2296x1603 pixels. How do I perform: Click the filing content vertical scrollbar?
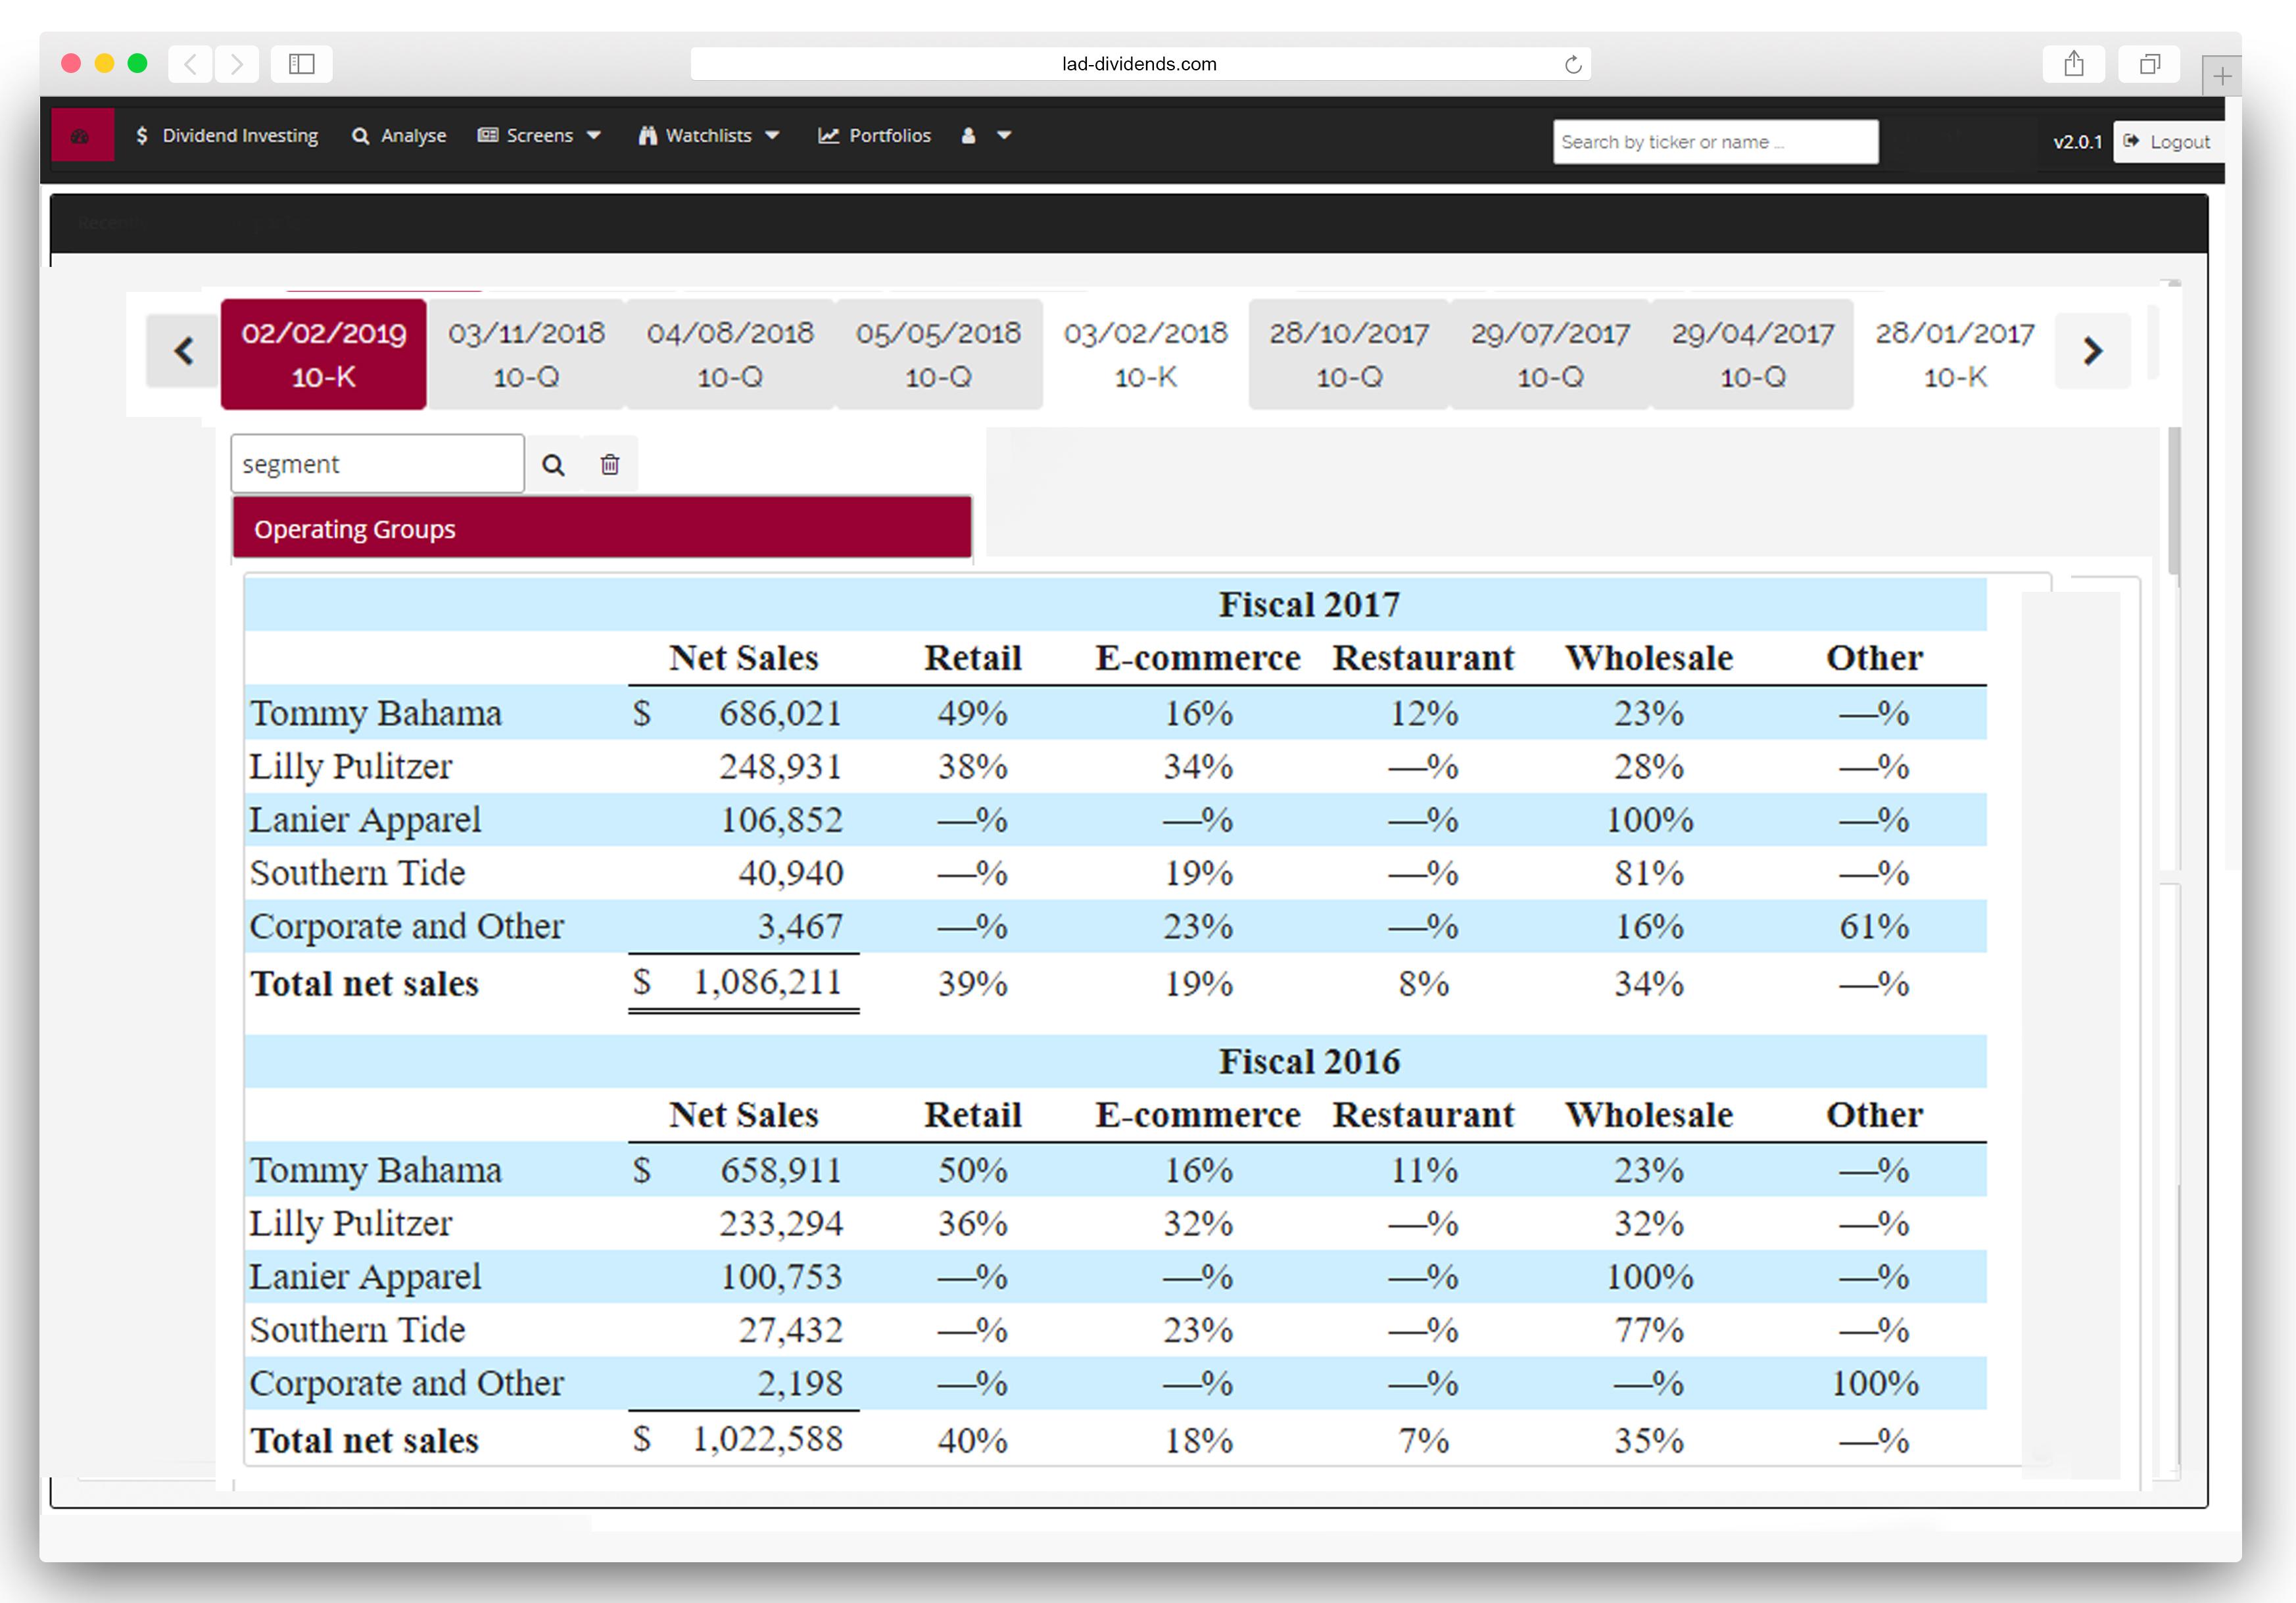2174,500
